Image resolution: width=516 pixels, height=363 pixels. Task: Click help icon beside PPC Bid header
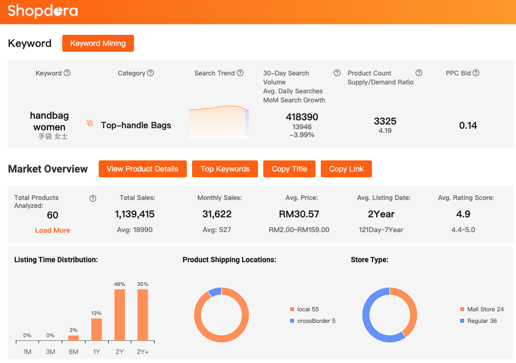pos(476,73)
